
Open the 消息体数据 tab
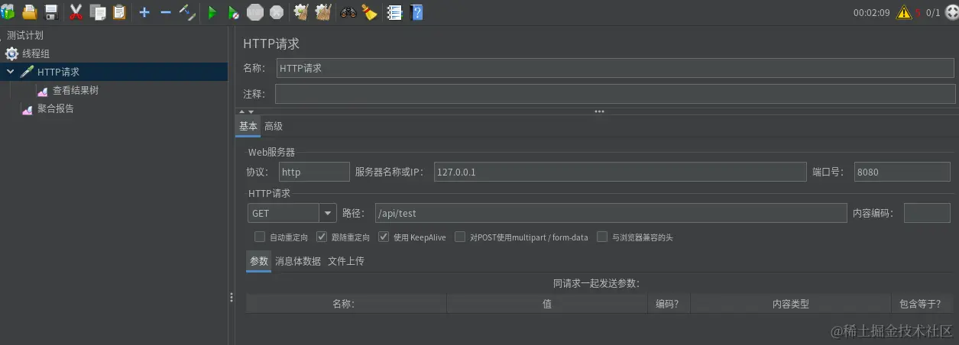pyautogui.click(x=298, y=261)
